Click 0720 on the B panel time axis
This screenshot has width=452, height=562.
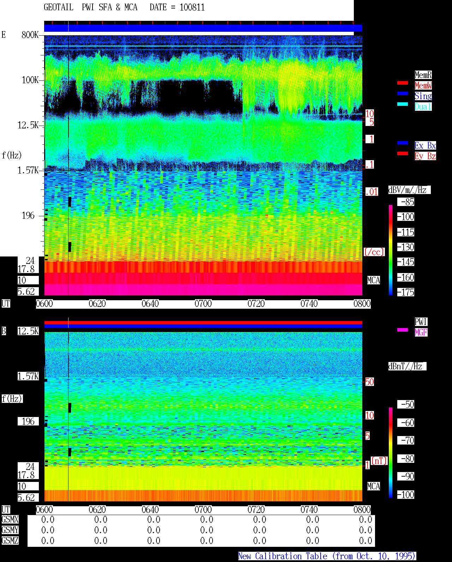pyautogui.click(x=256, y=509)
